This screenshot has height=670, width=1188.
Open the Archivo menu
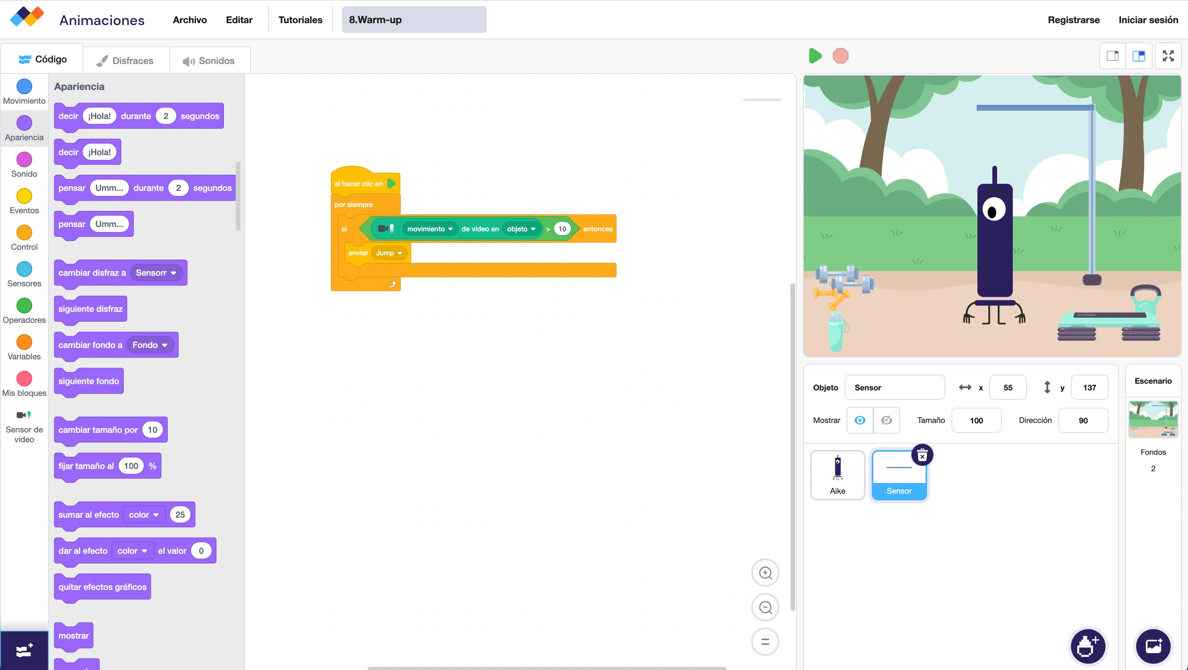point(189,20)
